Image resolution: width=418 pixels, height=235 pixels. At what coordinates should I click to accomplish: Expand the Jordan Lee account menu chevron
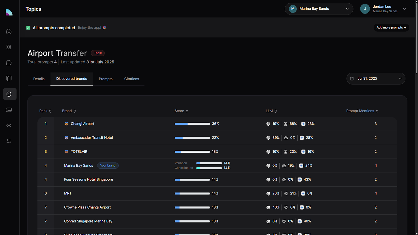404,9
